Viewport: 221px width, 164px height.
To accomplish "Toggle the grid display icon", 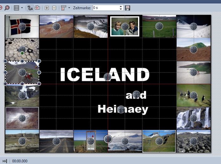I will click(x=16, y=8).
